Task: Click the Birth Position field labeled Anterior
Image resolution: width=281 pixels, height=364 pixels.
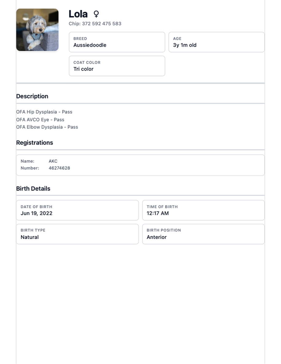Action: pyautogui.click(x=203, y=234)
